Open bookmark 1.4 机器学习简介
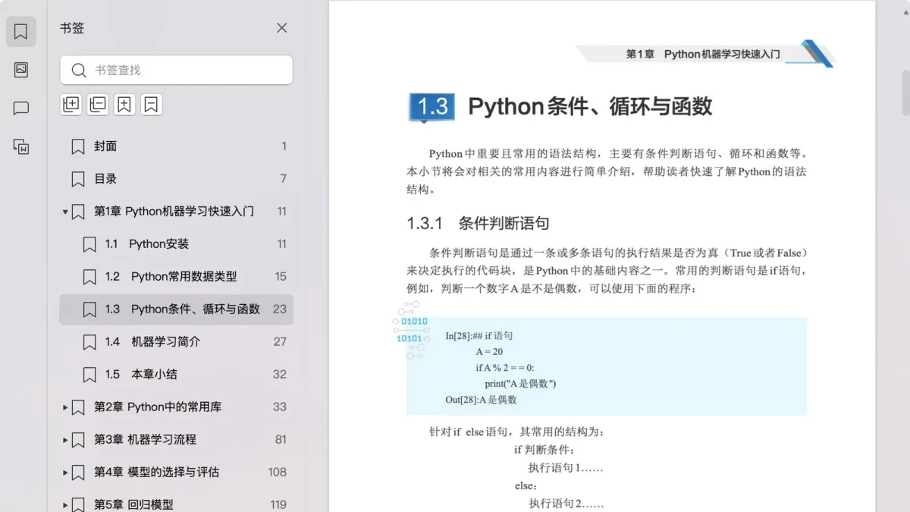This screenshot has height=512, width=910. (176, 342)
